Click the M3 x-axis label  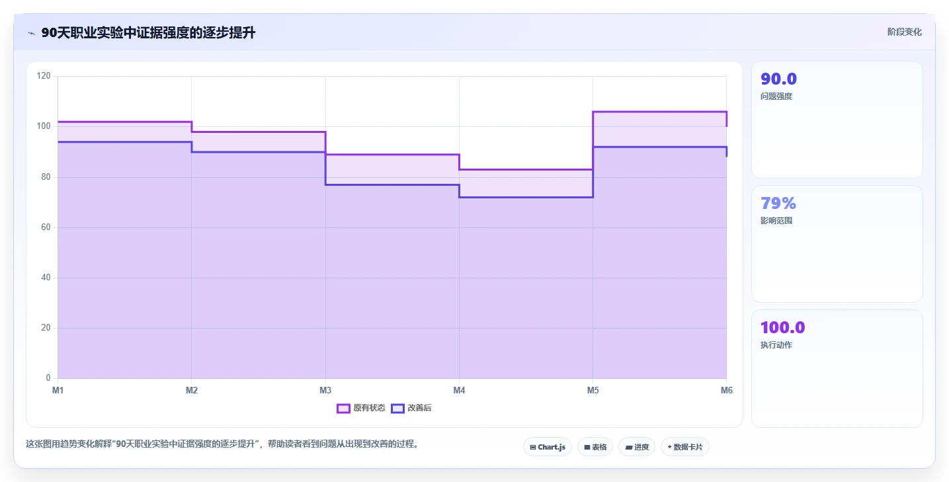[325, 390]
